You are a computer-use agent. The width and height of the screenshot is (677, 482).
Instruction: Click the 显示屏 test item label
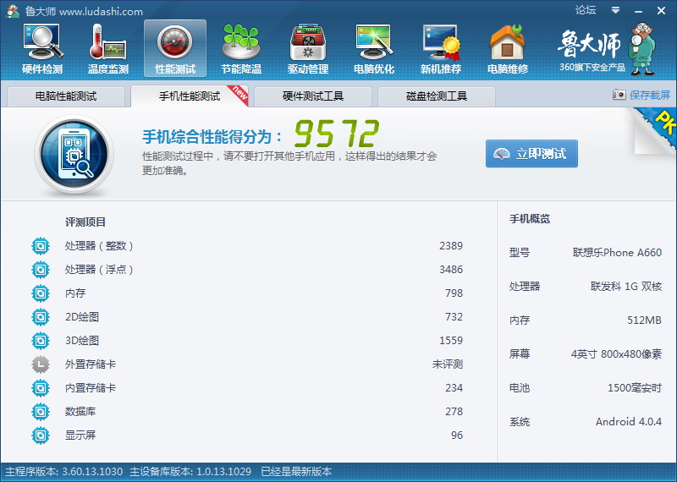pos(80,435)
